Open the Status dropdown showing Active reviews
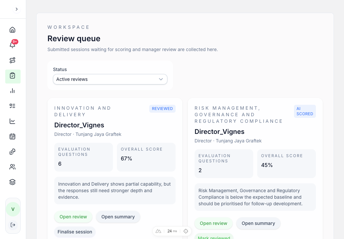The width and height of the screenshot is (344, 239). [110, 79]
